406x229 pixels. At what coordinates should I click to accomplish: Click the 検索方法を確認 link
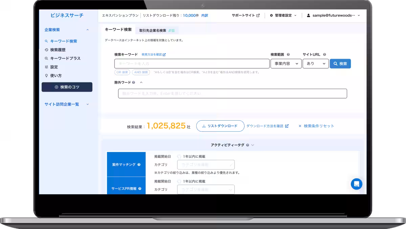coord(152,54)
